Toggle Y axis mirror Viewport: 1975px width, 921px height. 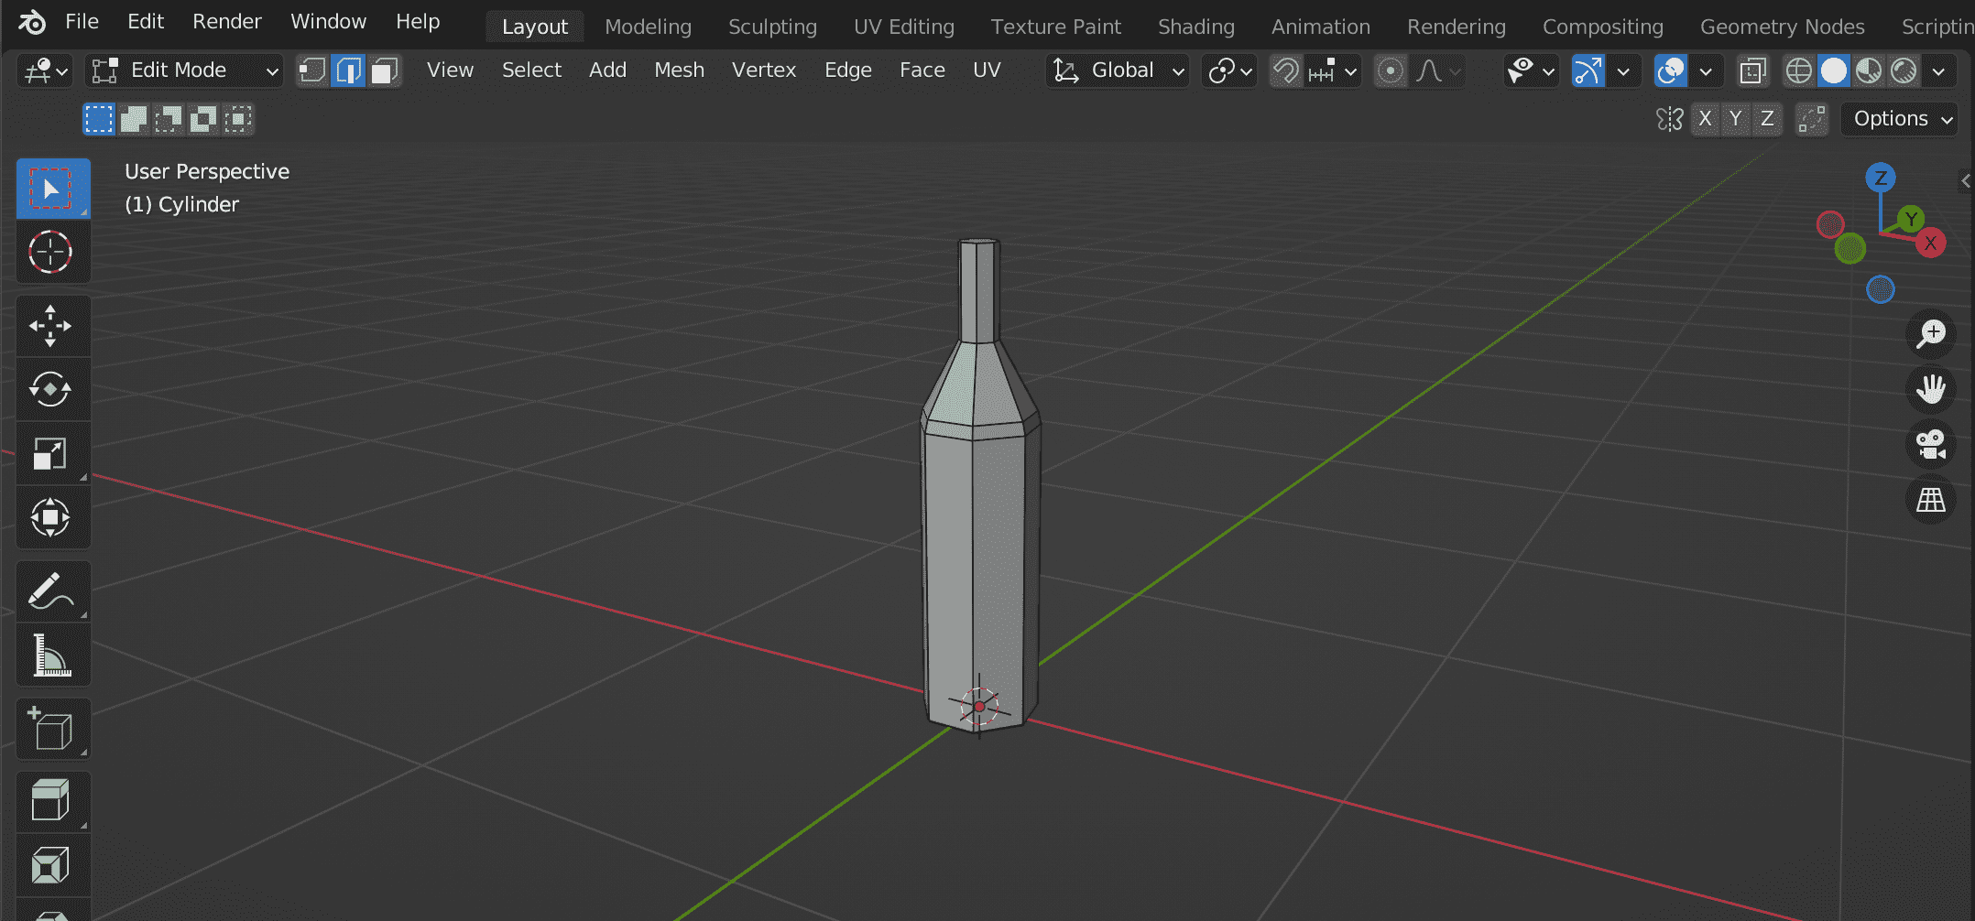pos(1736,119)
